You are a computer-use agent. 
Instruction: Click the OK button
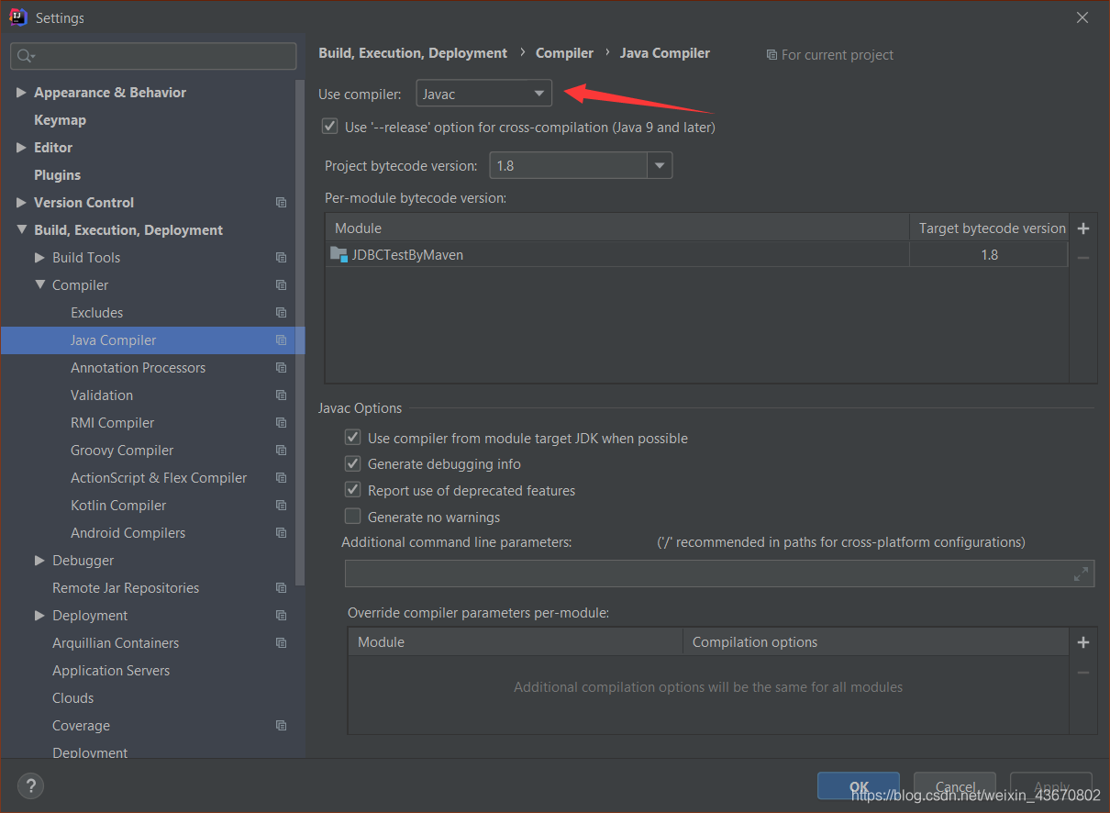tap(859, 786)
